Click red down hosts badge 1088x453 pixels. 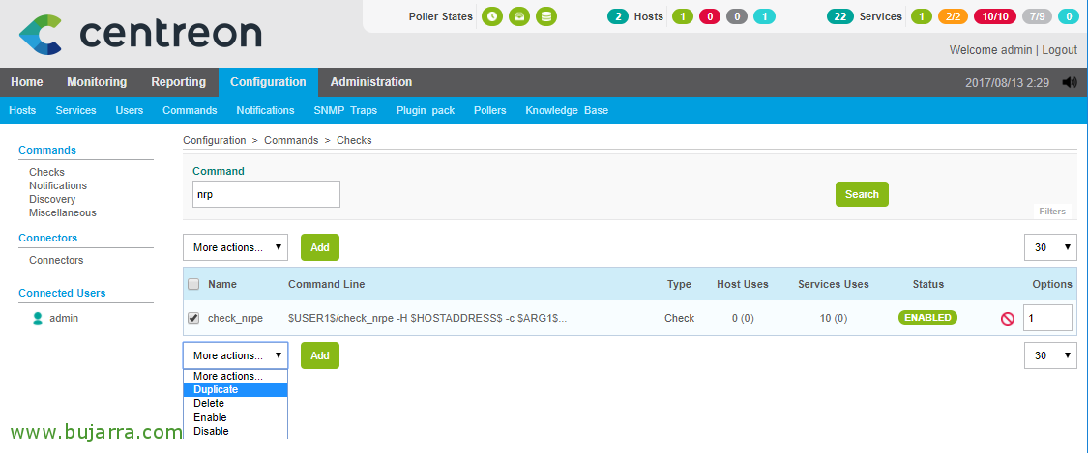[x=710, y=16]
